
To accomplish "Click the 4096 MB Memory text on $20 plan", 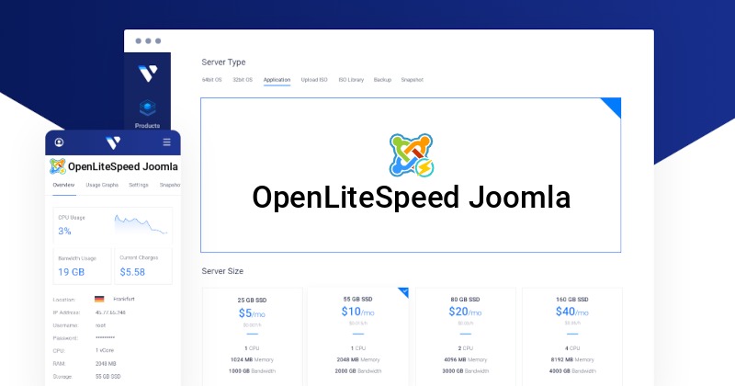I will click(x=466, y=359).
